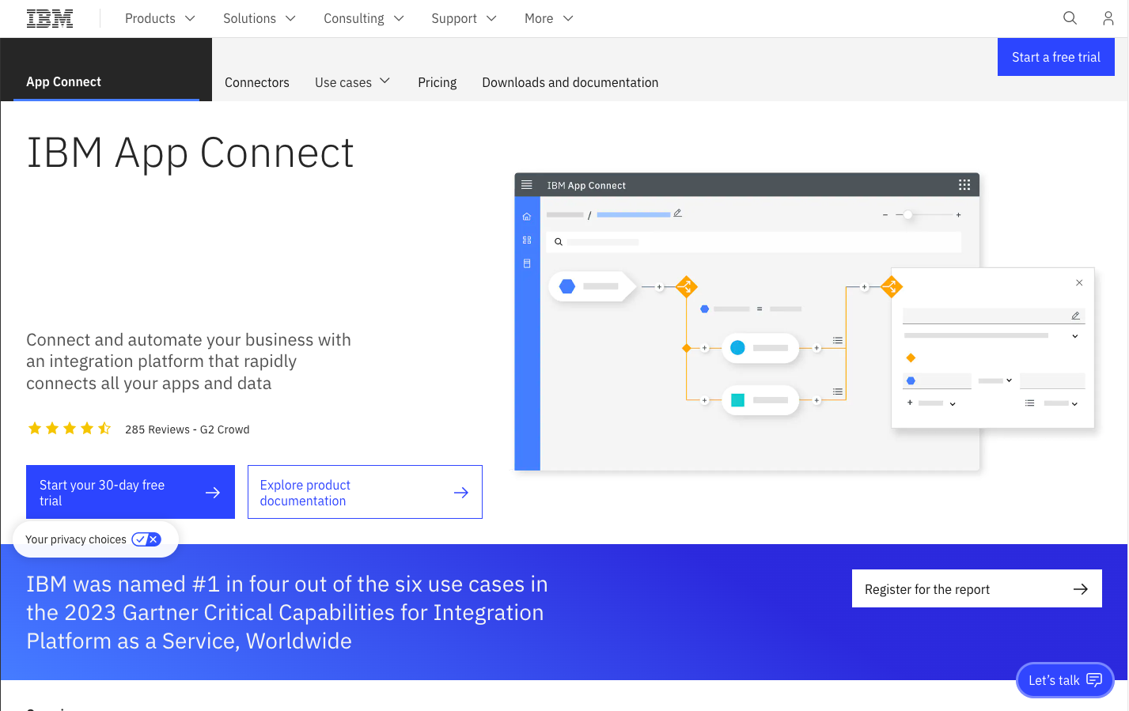The image size is (1129, 711).
Task: Open the Use cases dropdown
Action: pyautogui.click(x=353, y=82)
